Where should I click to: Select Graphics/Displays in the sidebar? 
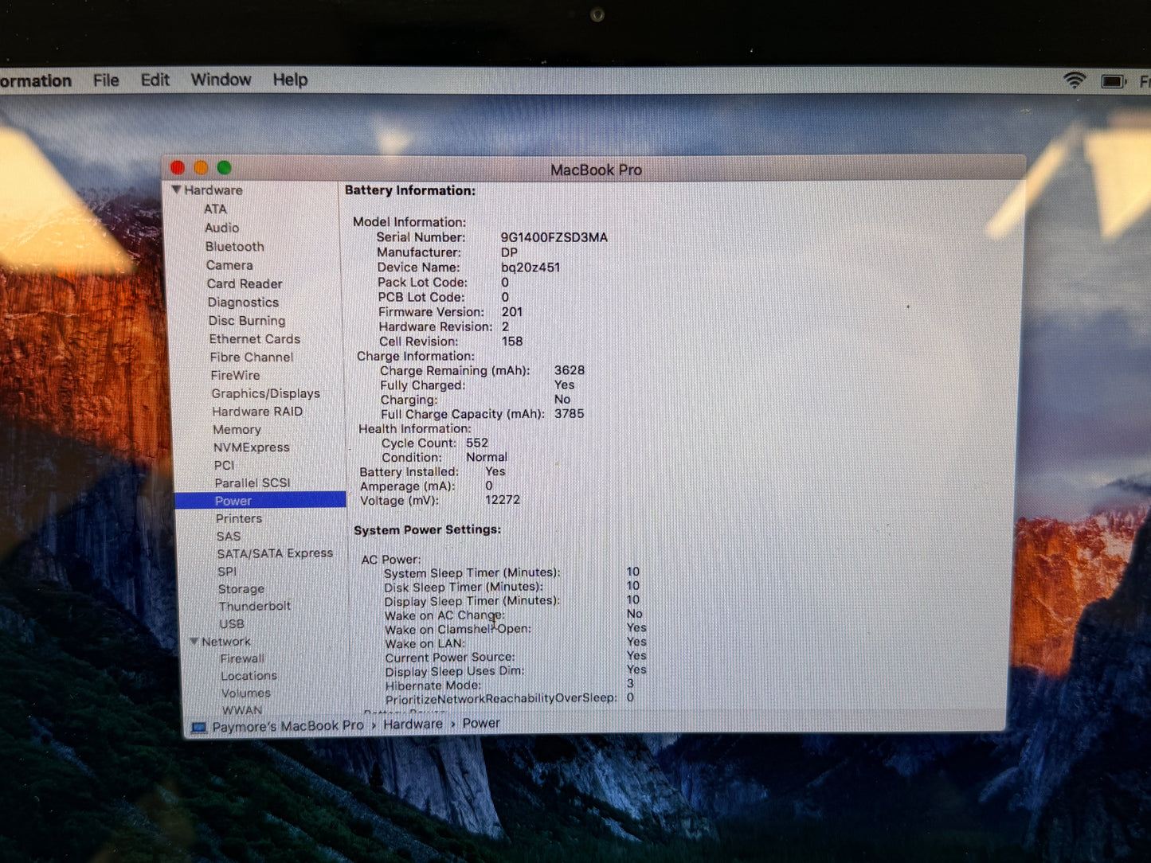(x=266, y=393)
